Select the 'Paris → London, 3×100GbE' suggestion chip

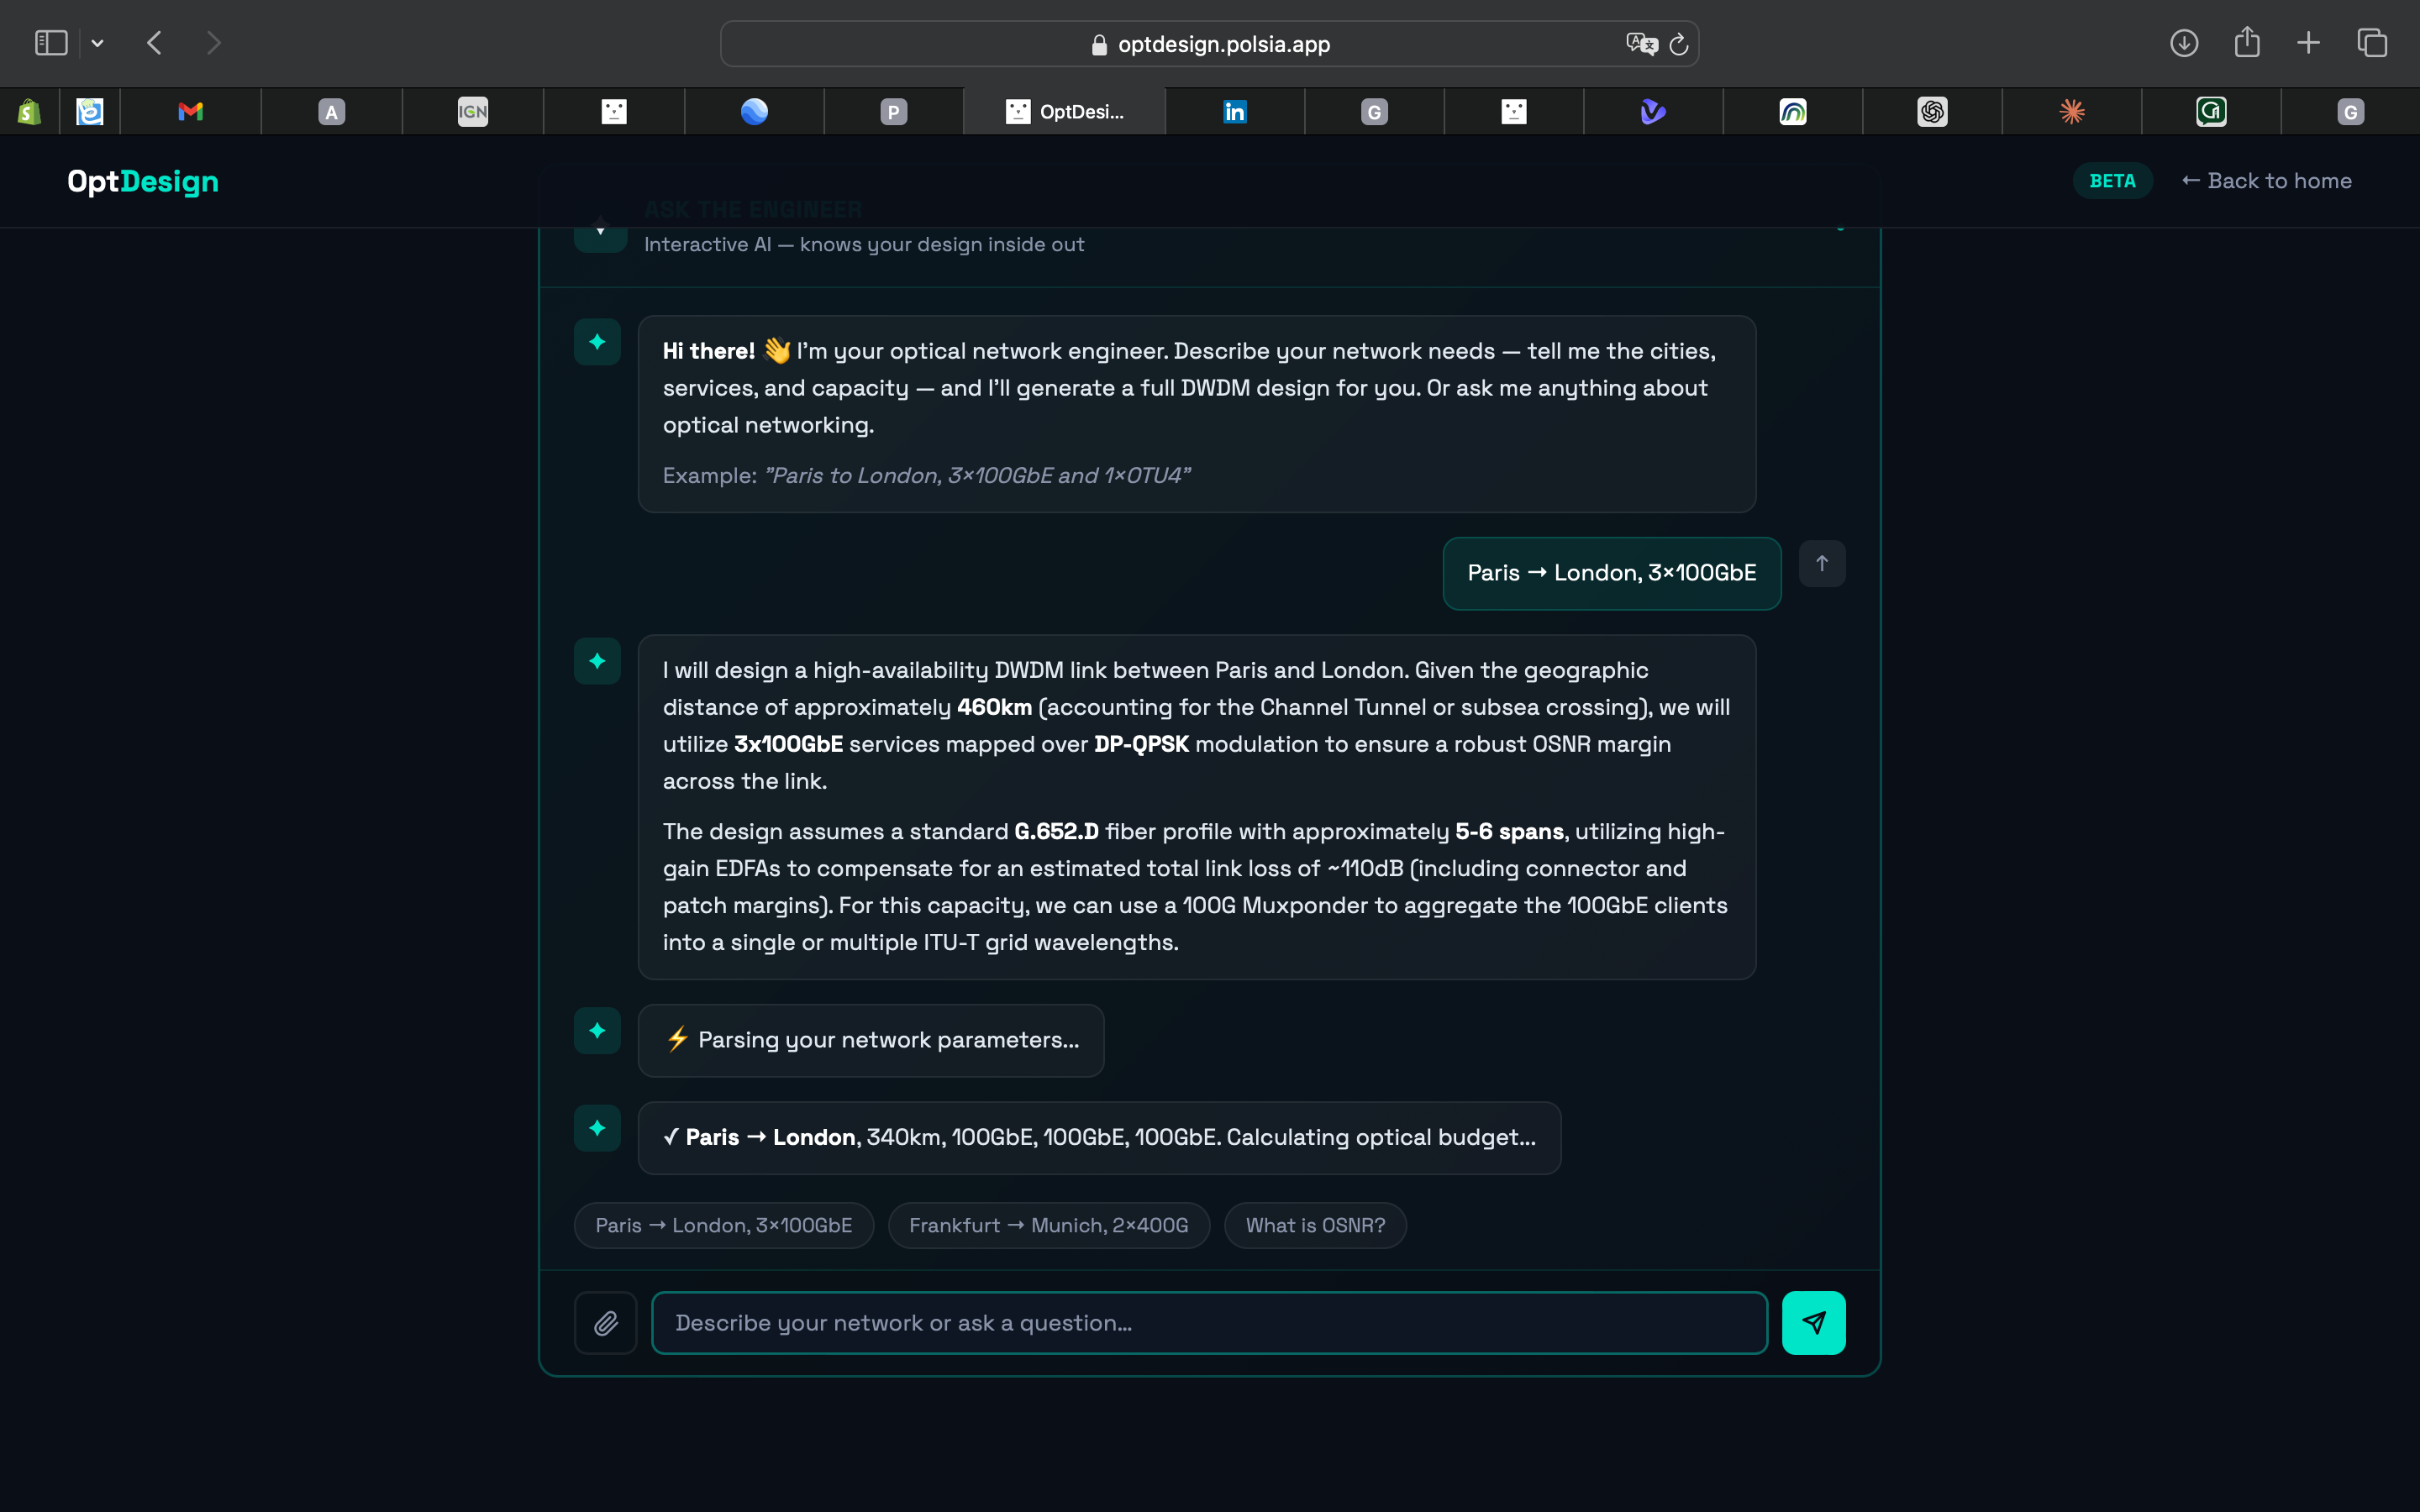click(724, 1225)
